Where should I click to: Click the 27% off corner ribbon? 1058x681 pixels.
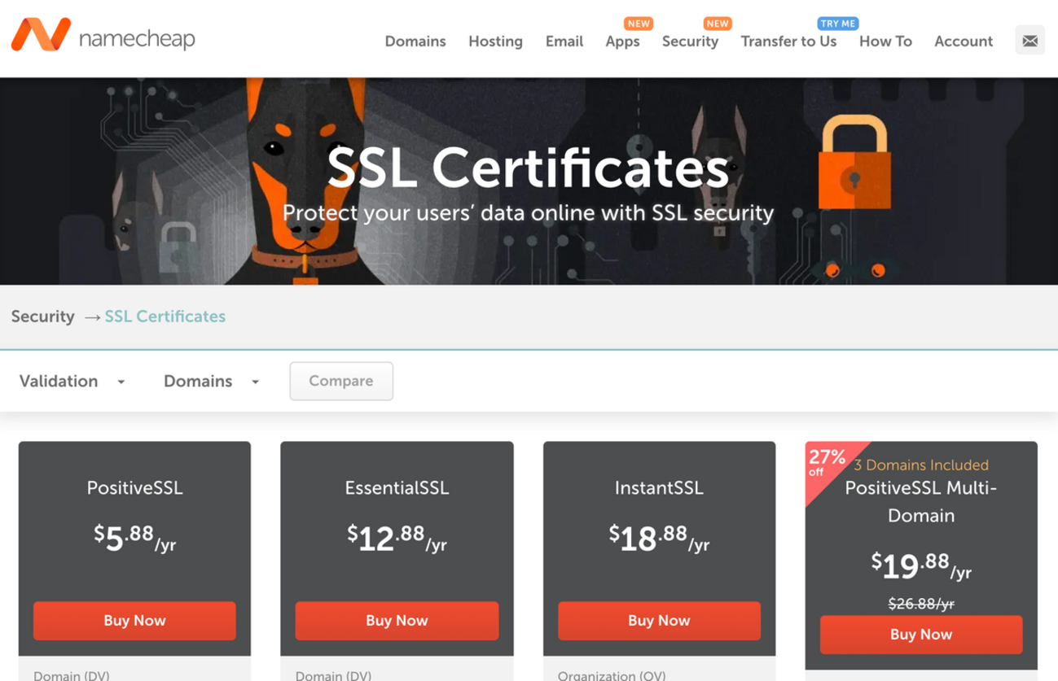(827, 463)
